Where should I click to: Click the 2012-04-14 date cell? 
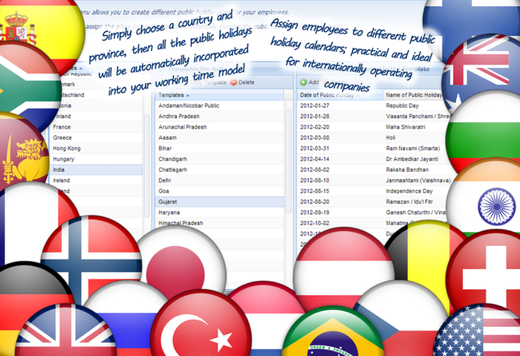(x=314, y=159)
